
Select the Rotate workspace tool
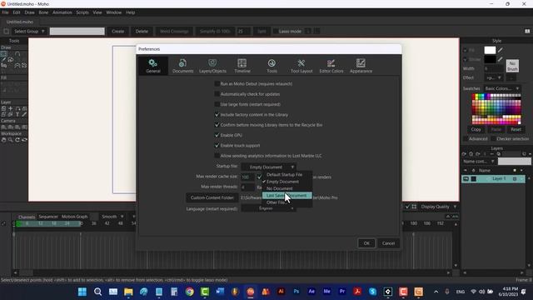(17, 140)
